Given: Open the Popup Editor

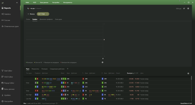Looking at the screenshot, I should point(8,83).
